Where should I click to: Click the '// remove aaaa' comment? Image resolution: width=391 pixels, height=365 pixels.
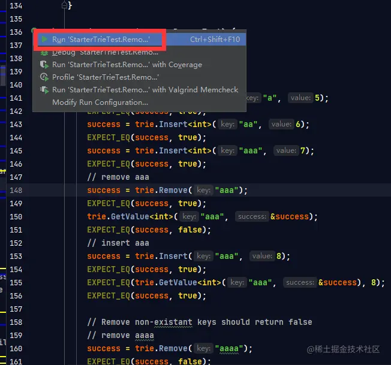coord(121,336)
